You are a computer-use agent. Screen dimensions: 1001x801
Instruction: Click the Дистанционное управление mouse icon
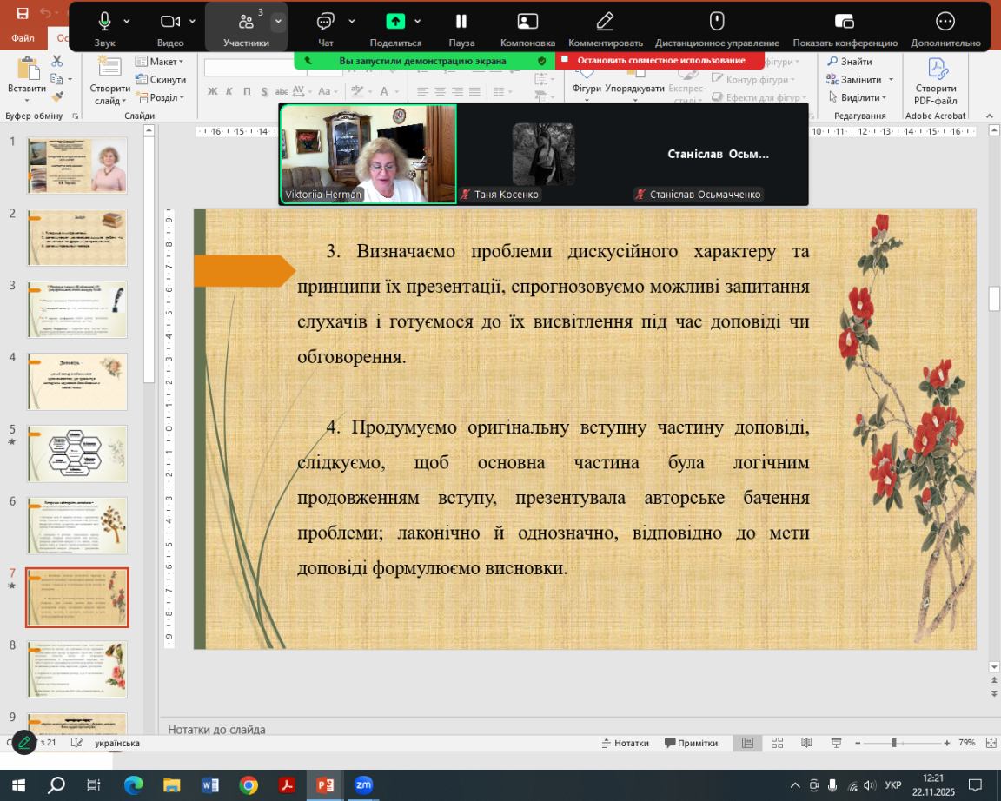[717, 22]
